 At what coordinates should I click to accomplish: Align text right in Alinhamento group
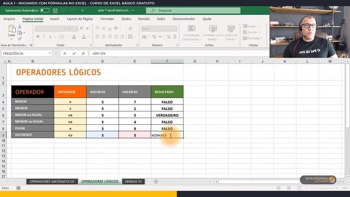(x=109, y=37)
